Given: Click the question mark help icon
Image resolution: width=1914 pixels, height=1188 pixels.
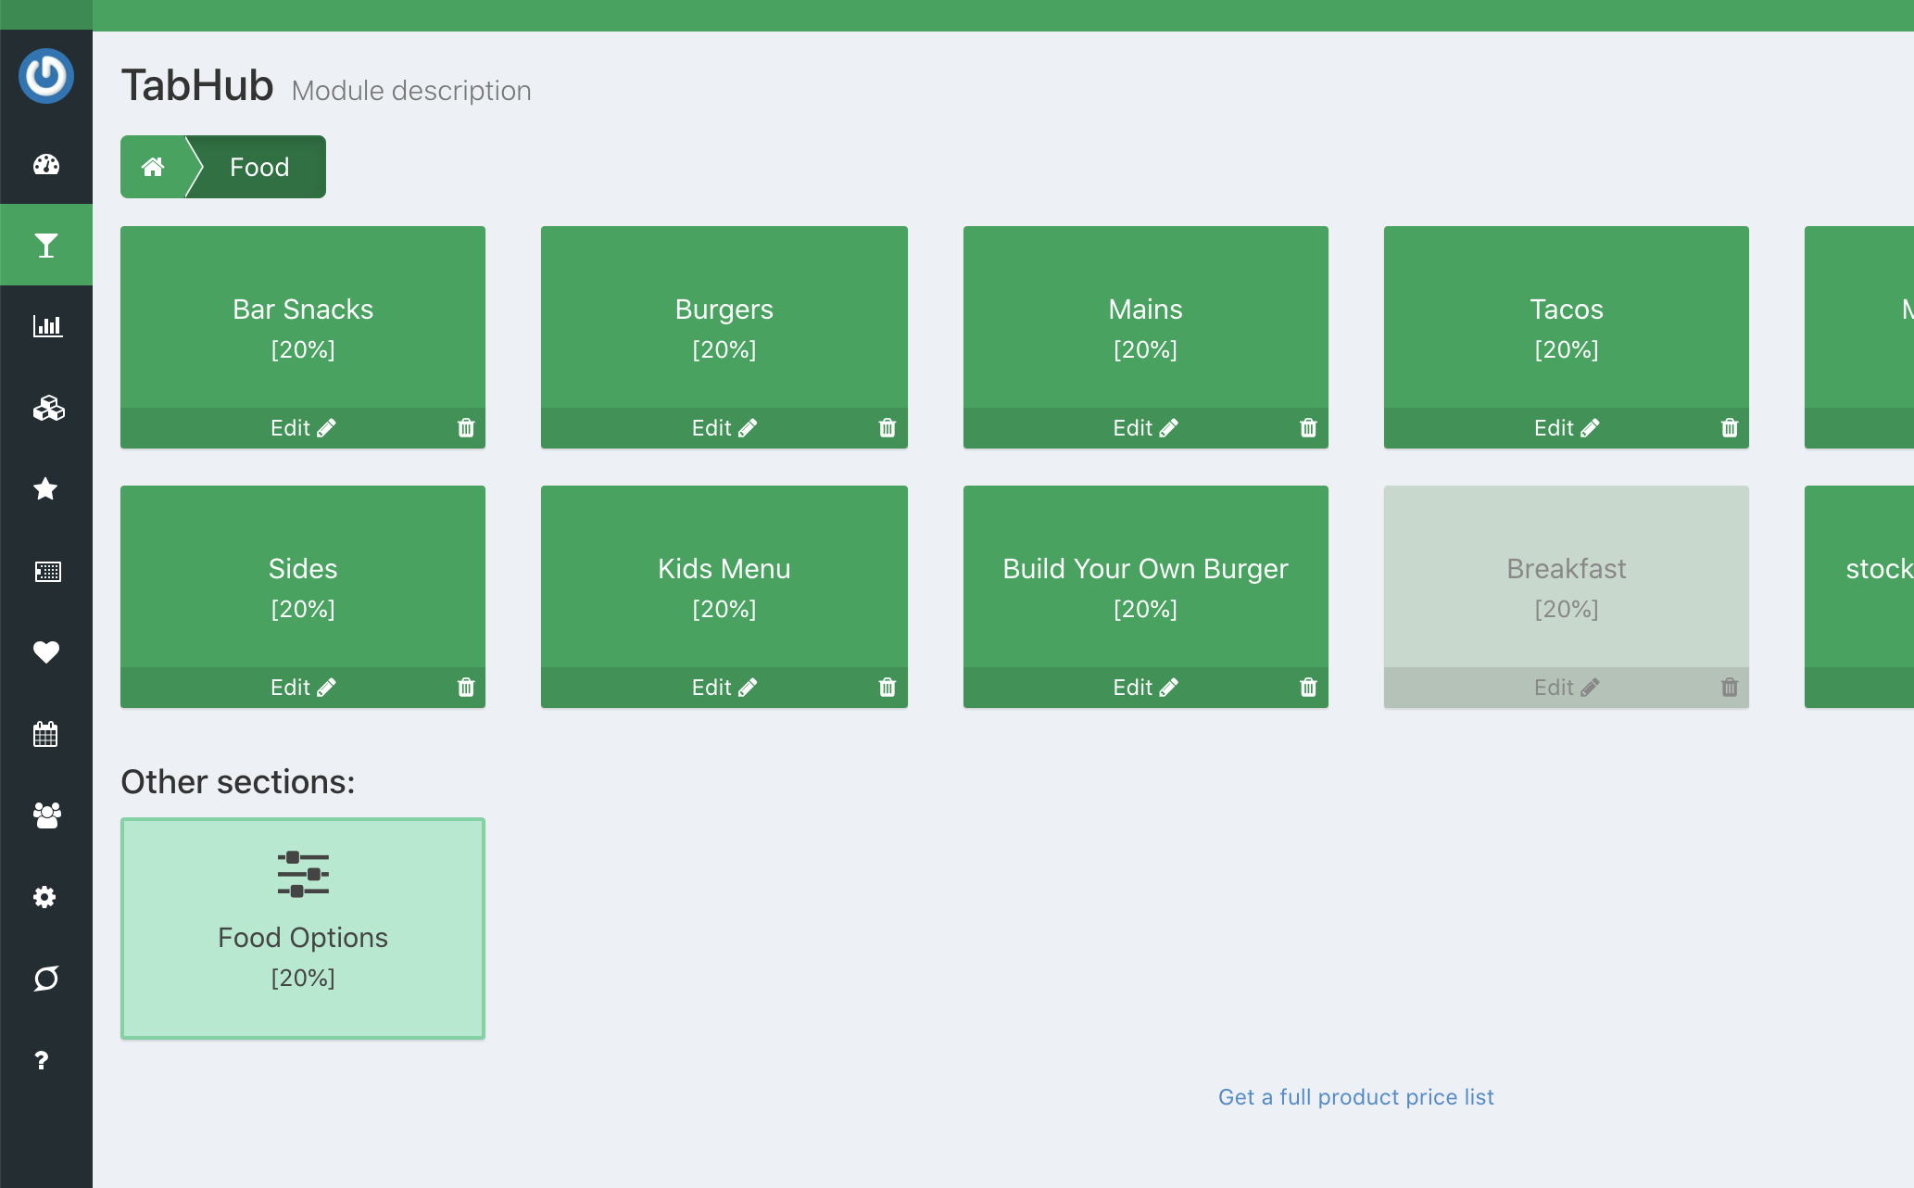Looking at the screenshot, I should point(42,1060).
